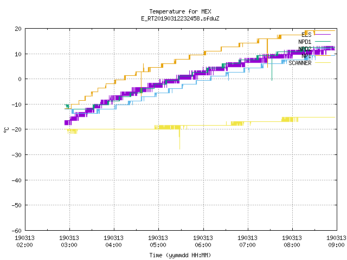Click the 'Time (yymmdd HH:MM)' axis title

click(180, 255)
